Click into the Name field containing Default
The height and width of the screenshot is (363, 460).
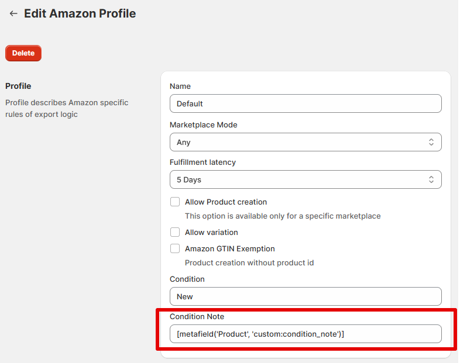coord(305,103)
